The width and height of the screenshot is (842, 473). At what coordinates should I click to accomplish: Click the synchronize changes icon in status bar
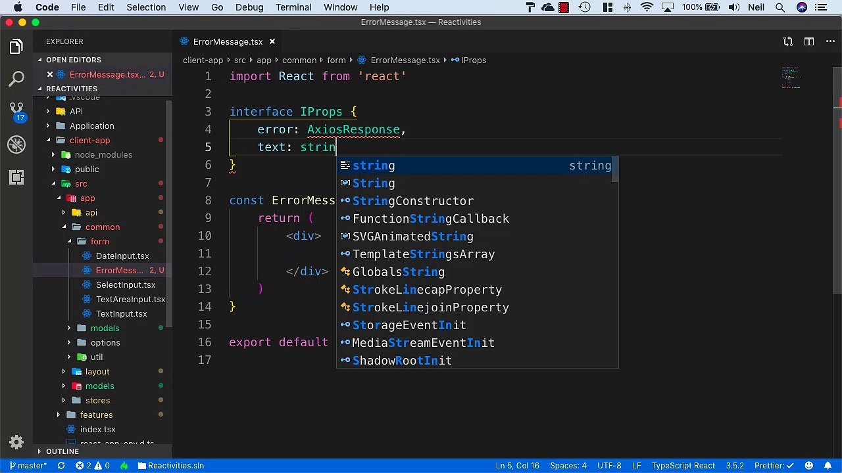[61, 465]
